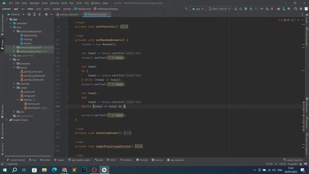Click the errors count indicator in the editor
Screen dimensions: 309x174
(280, 20)
